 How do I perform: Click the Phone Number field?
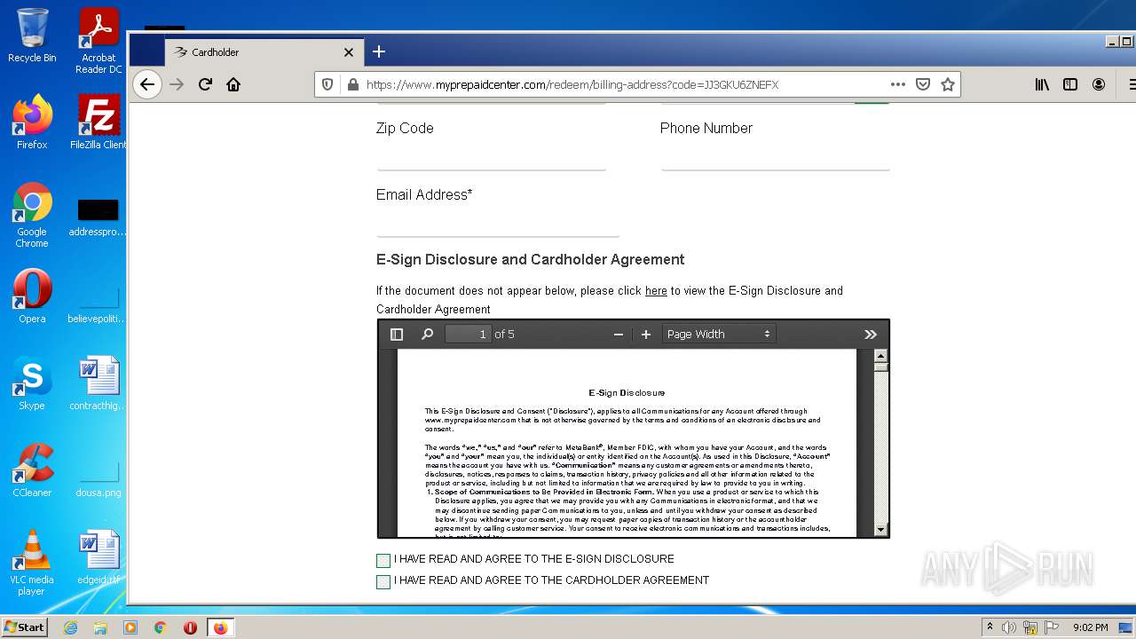775,156
